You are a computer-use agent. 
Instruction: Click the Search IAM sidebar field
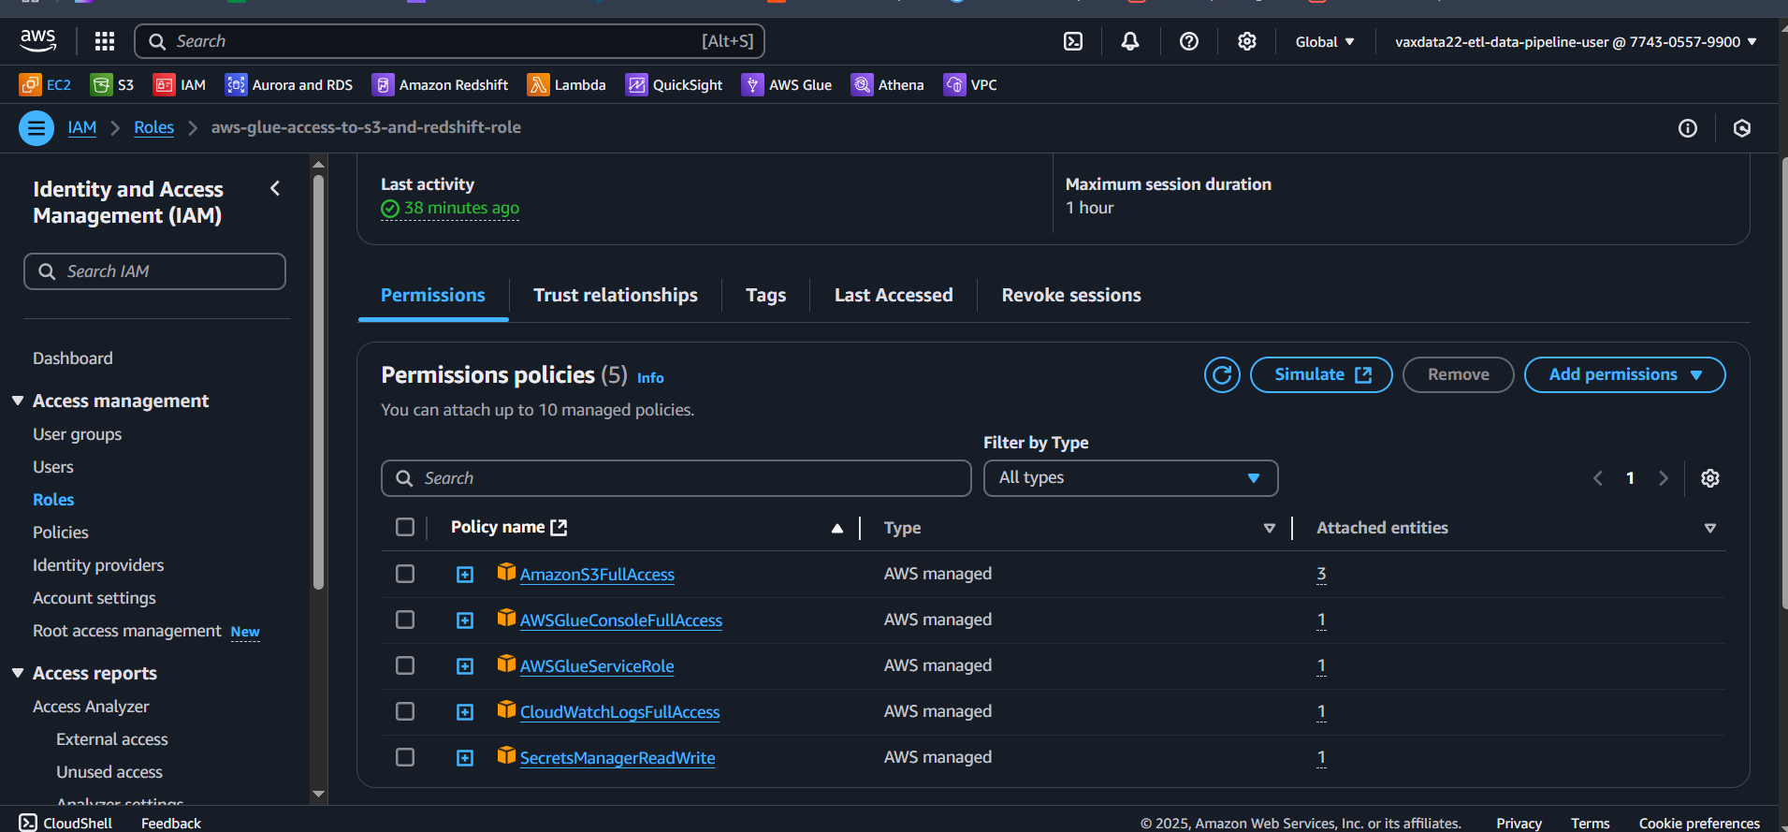coord(154,271)
